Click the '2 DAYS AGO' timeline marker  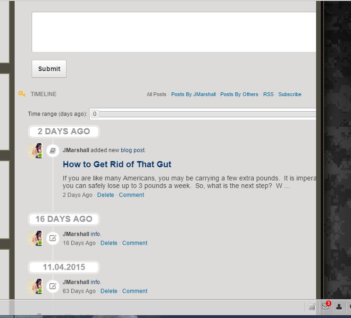click(64, 131)
